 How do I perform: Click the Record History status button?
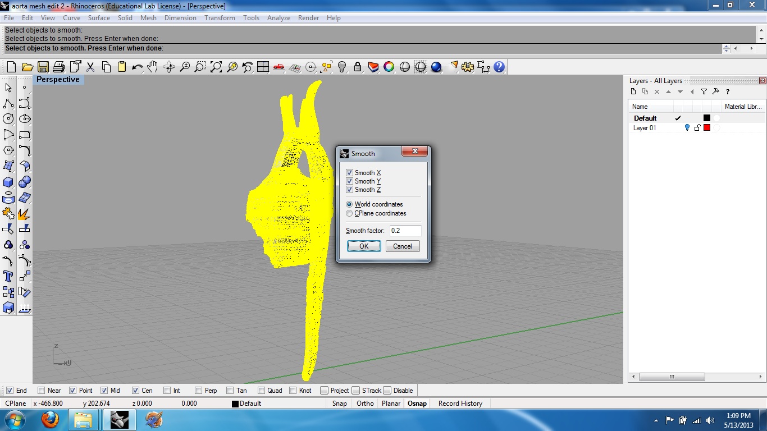click(x=460, y=404)
